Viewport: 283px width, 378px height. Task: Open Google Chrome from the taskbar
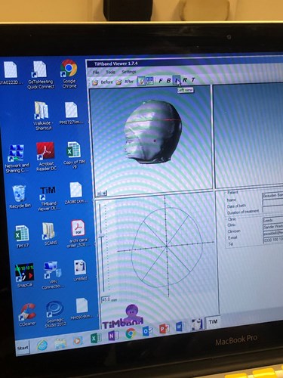click(x=131, y=333)
